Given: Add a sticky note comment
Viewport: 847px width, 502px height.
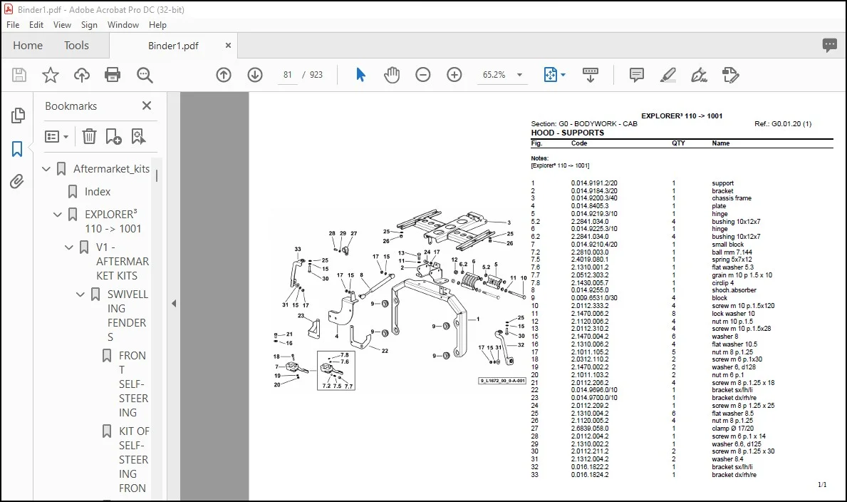Looking at the screenshot, I should [637, 75].
